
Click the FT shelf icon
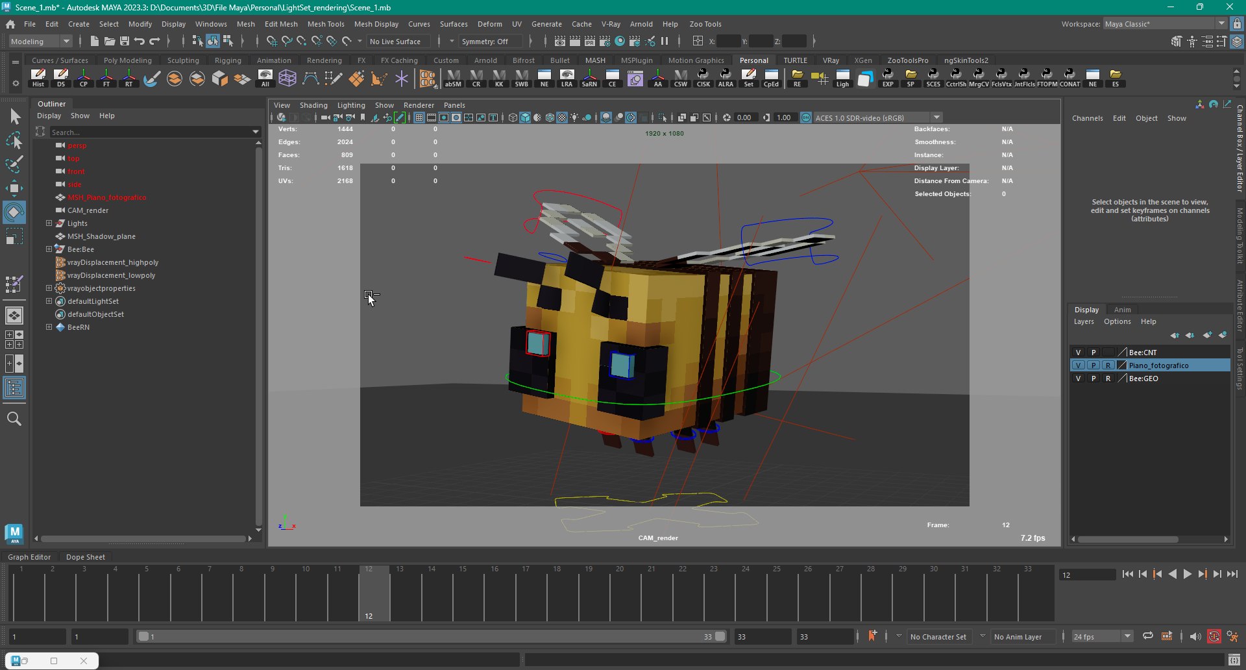pyautogui.click(x=106, y=78)
